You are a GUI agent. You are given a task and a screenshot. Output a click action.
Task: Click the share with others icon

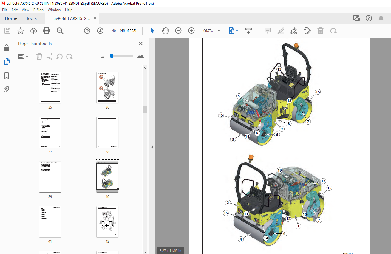[356, 18]
